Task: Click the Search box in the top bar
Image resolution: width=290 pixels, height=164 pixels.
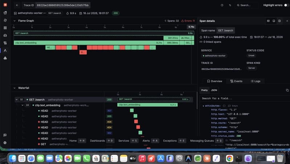Action: 247,5
